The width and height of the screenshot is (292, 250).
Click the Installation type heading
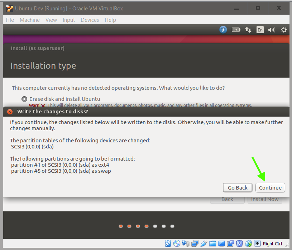[x=43, y=66]
